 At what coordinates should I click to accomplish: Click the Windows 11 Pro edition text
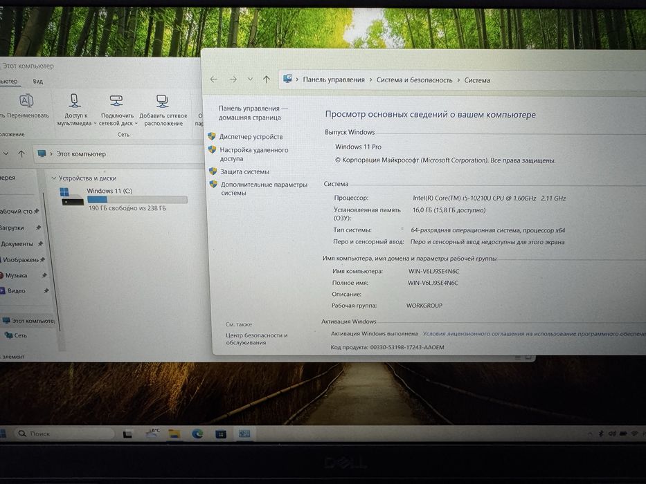click(x=358, y=147)
